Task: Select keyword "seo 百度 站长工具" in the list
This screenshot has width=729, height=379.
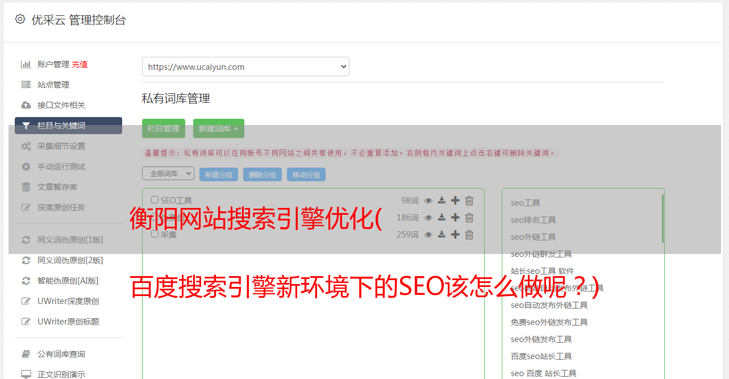Action: 544,373
